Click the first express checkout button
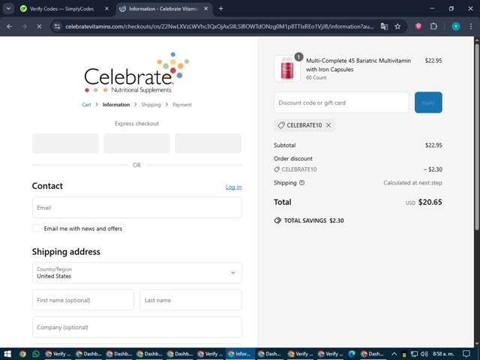The height and width of the screenshot is (360, 480). (x=65, y=143)
